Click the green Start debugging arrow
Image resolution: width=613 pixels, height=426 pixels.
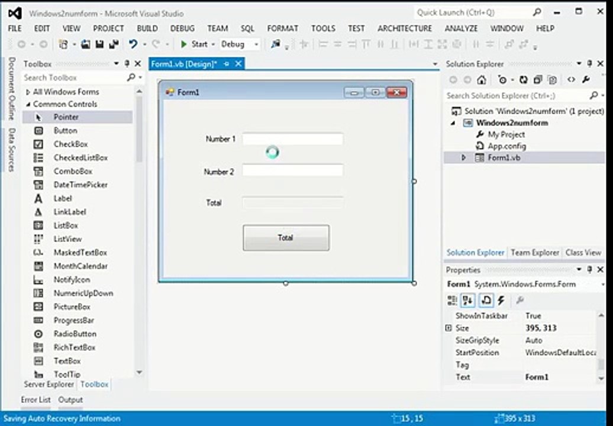[x=183, y=44]
